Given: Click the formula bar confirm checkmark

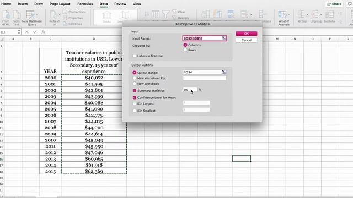Looking at the screenshot, I should 35,32.
